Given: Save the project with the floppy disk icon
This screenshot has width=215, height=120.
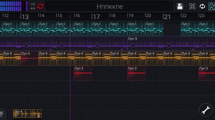Looking at the screenshot, I should pos(180,6).
